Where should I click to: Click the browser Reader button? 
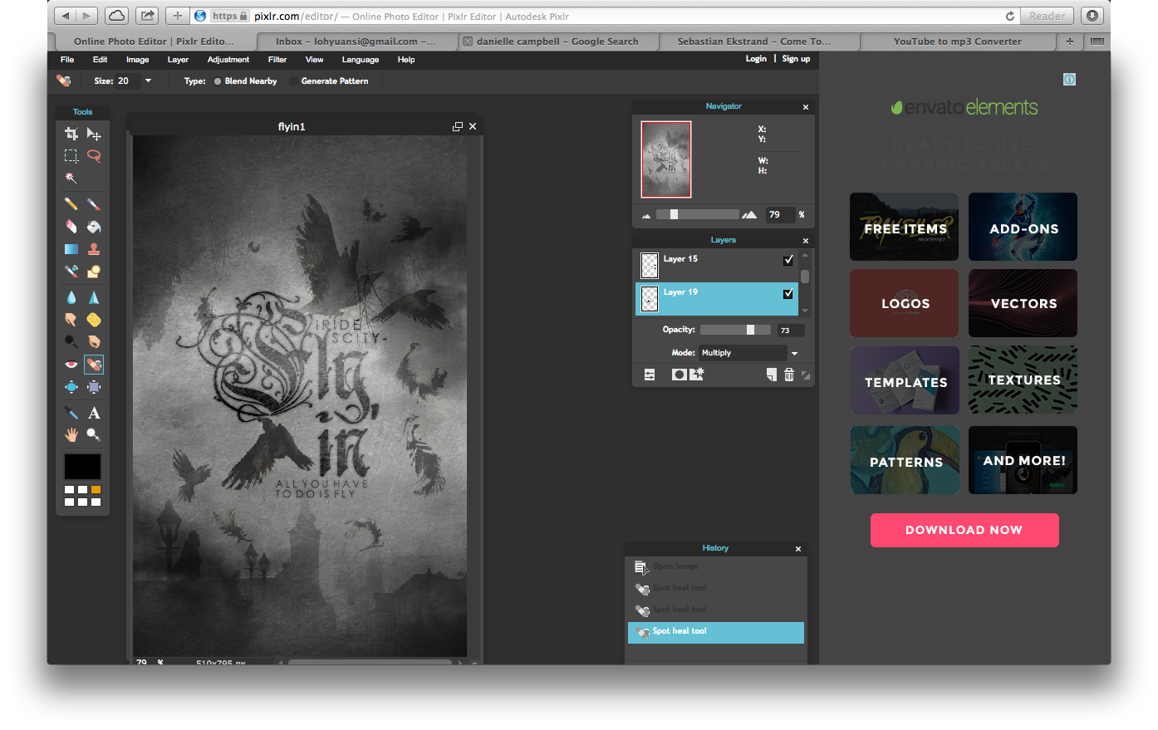[1047, 16]
